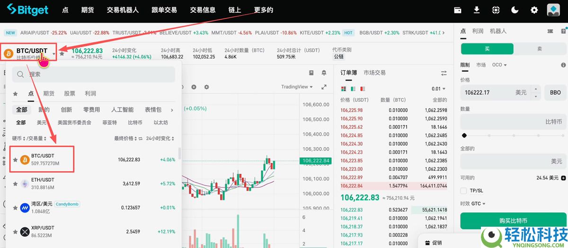This screenshot has width=568, height=248.
Task: Open the TradingView chart type dropdown
Action: 297,87
